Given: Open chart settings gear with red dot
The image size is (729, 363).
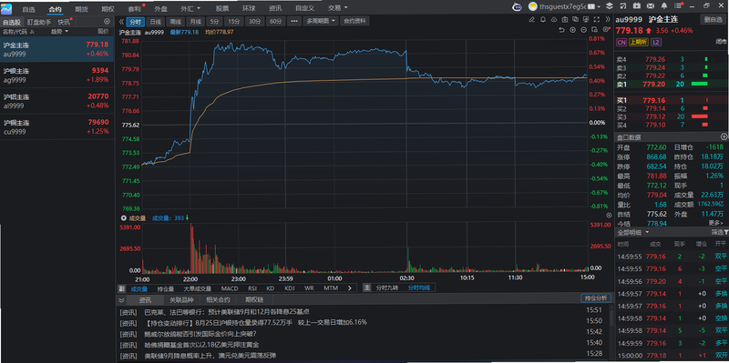Looking at the screenshot, I should point(606,29).
